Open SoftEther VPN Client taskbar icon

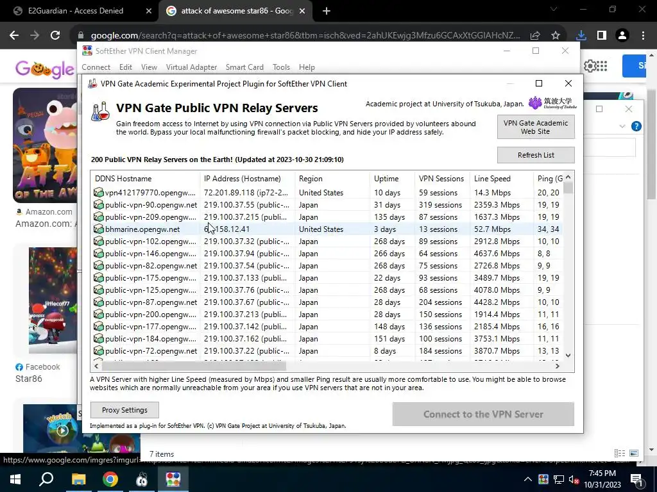[x=173, y=479]
